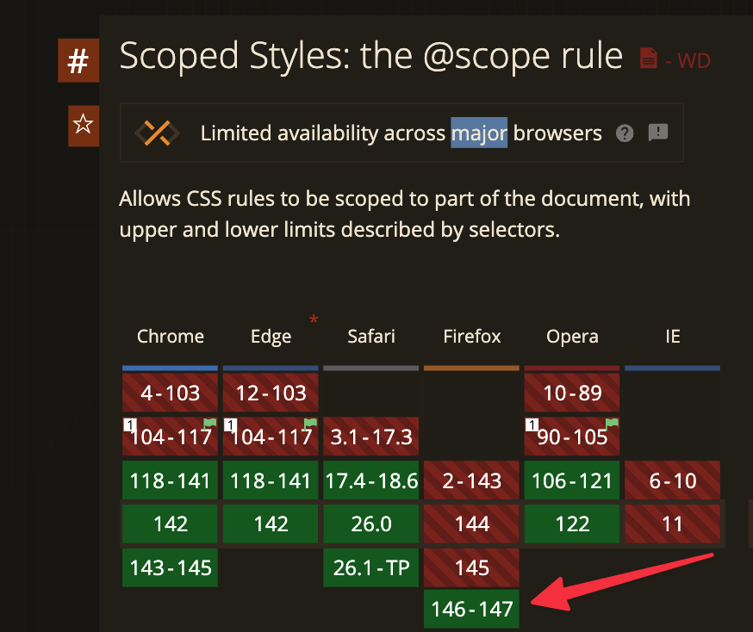Viewport: 753px width, 632px height.
Task: Select Safari versions 17.4-18.6 cell
Action: click(x=370, y=480)
